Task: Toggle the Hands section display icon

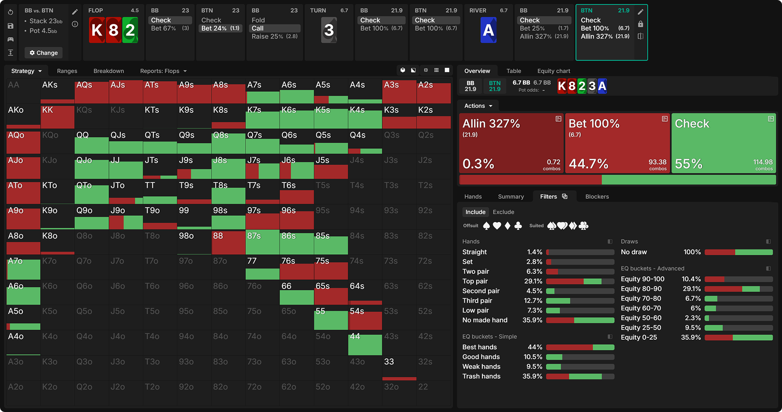Action: pyautogui.click(x=609, y=242)
